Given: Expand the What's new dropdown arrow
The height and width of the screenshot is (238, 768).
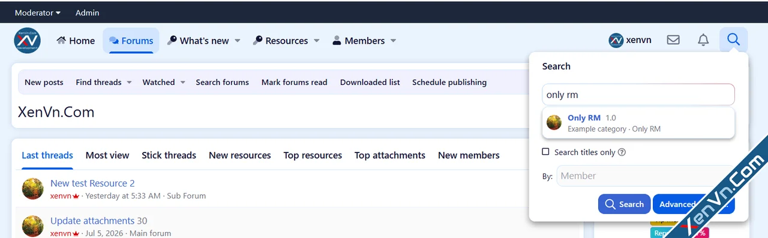Looking at the screenshot, I should (x=237, y=41).
